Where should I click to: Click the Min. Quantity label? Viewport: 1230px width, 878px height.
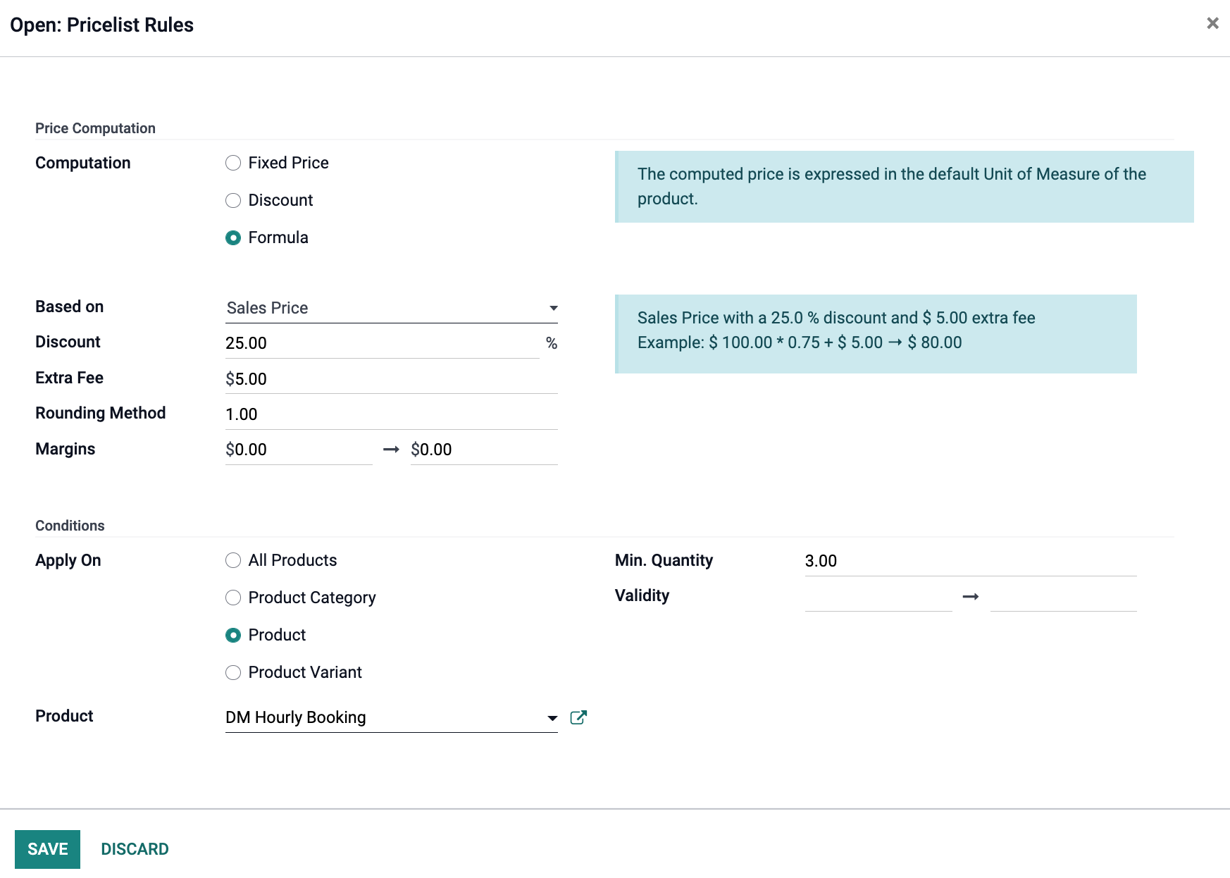(x=664, y=560)
